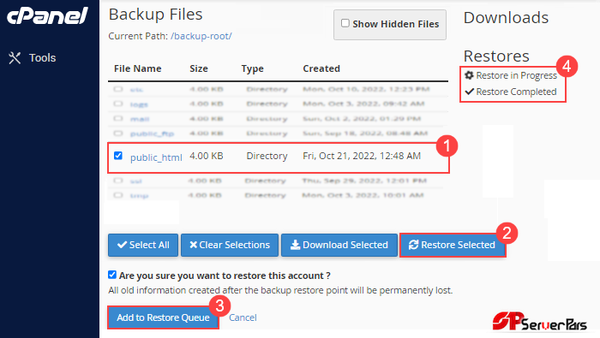The width and height of the screenshot is (600, 338).
Task: Check the tmp row checkbox
Action: [x=118, y=195]
